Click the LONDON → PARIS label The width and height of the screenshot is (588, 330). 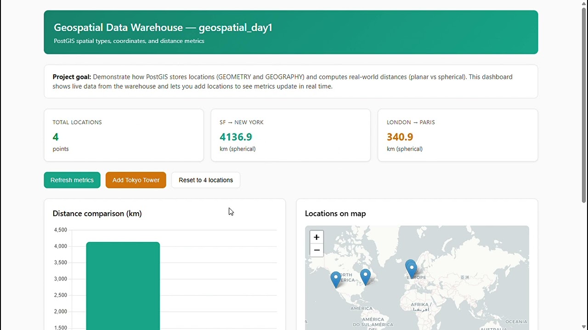(411, 122)
